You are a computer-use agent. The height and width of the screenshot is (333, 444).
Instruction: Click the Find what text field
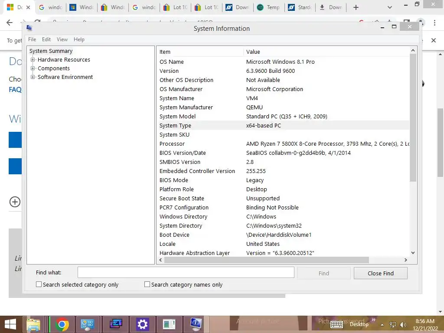[186, 272]
